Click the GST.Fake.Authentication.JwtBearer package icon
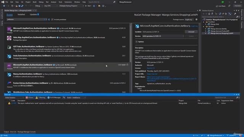Image resolution: width=244 pixels, height=137 pixels. tap(9, 47)
